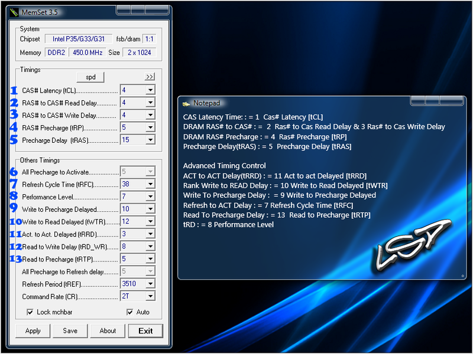The height and width of the screenshot is (354, 473).
Task: Click the spd button in Timings
Action: coord(90,77)
